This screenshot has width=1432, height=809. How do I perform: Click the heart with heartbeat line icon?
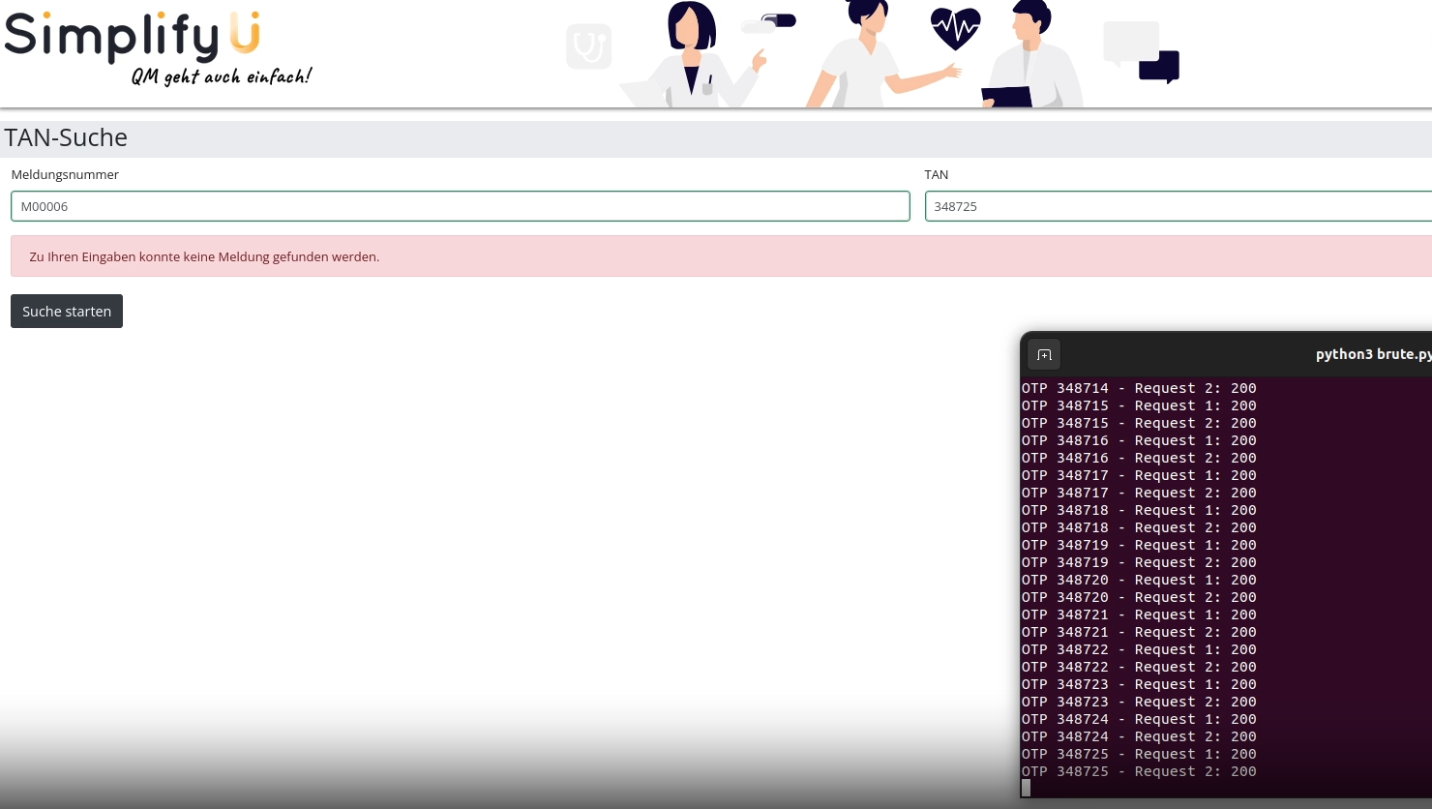click(x=955, y=28)
